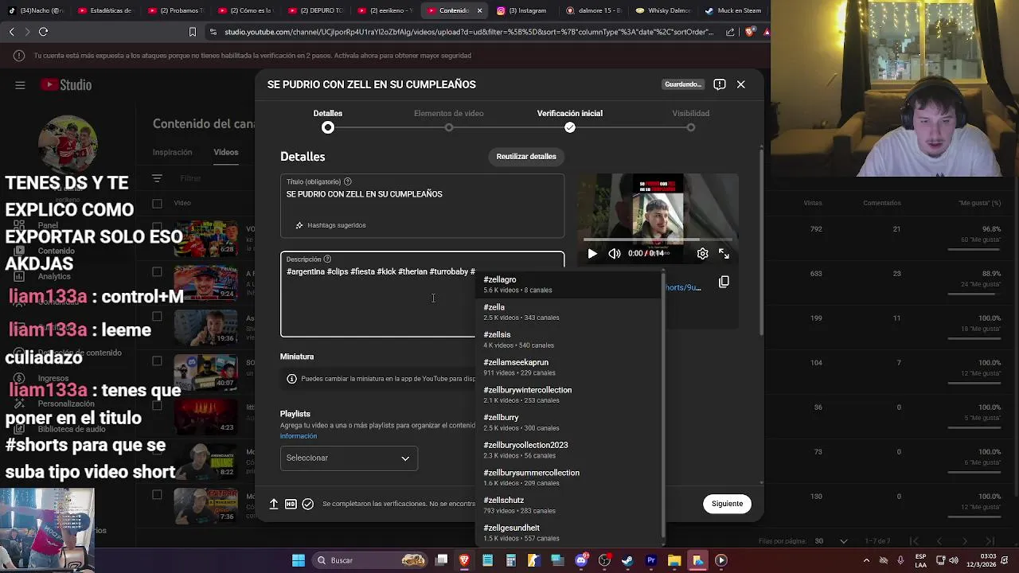This screenshot has width=1019, height=573.
Task: Reload the browser page
Action: [43, 32]
